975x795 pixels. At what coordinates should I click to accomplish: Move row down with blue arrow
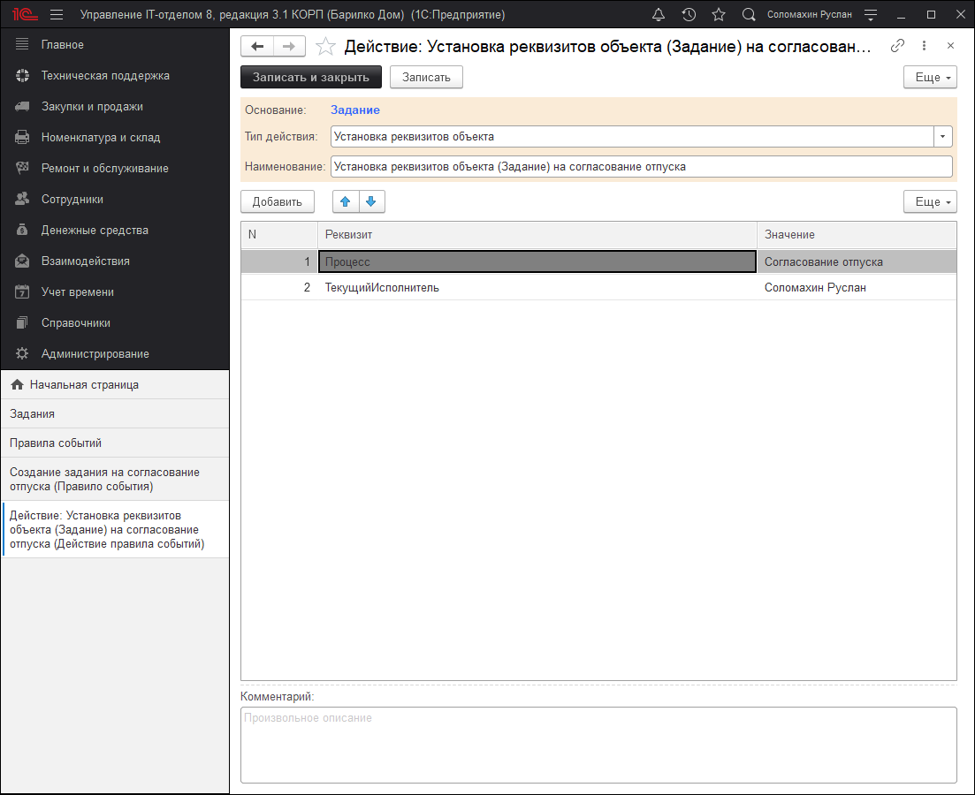[x=370, y=202]
